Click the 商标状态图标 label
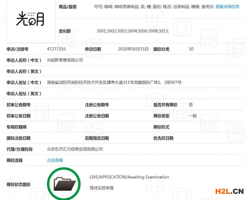Image resolution: width=249 pixels, height=200 pixels. pos(18,184)
